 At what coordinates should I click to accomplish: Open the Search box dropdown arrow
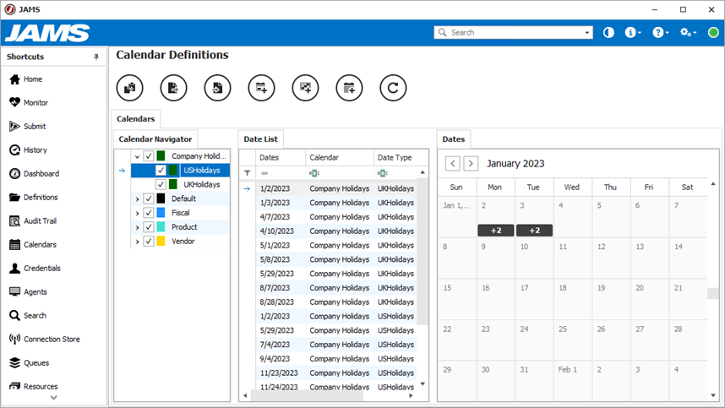pos(586,32)
